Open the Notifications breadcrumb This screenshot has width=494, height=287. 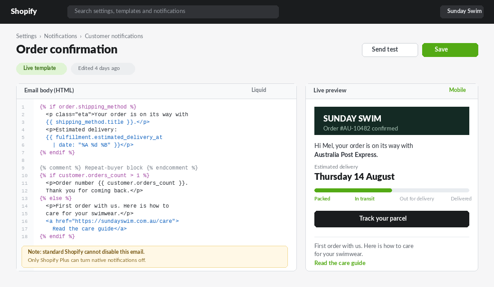pyautogui.click(x=61, y=36)
